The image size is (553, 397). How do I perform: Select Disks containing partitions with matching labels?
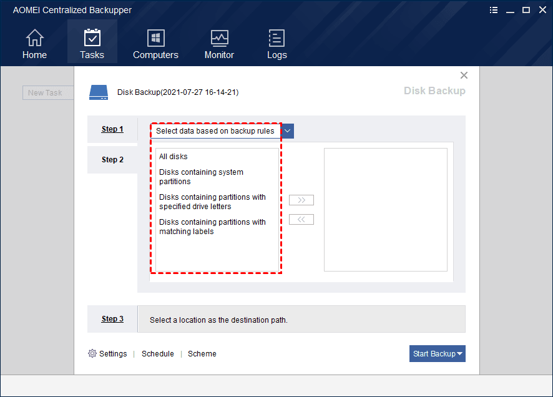point(212,227)
